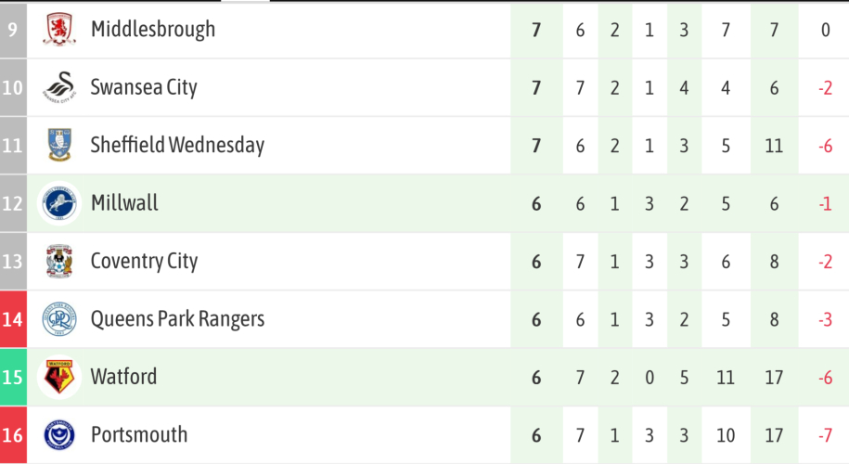Image resolution: width=849 pixels, height=464 pixels.
Task: Open the Middlesbrough team page
Action: pyautogui.click(x=153, y=30)
